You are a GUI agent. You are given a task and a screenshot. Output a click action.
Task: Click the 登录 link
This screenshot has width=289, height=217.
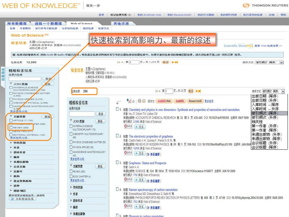click(101, 15)
